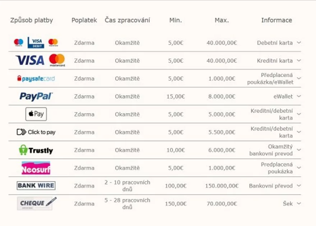Click the PayPal logo
Image resolution: width=316 pixels, height=226 pixels.
click(x=36, y=96)
